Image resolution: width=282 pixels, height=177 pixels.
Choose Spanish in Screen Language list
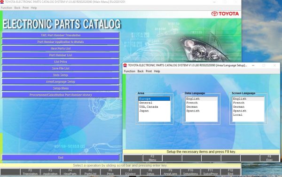[x=248, y=111]
